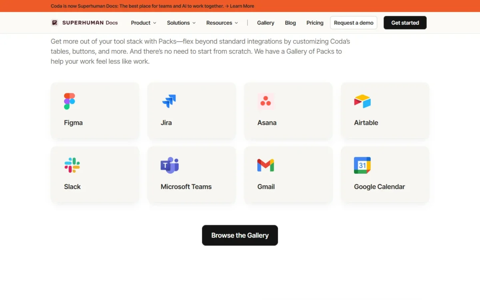Screen dimensions: 480x300
Task: Click the Get started button
Action: point(405,23)
